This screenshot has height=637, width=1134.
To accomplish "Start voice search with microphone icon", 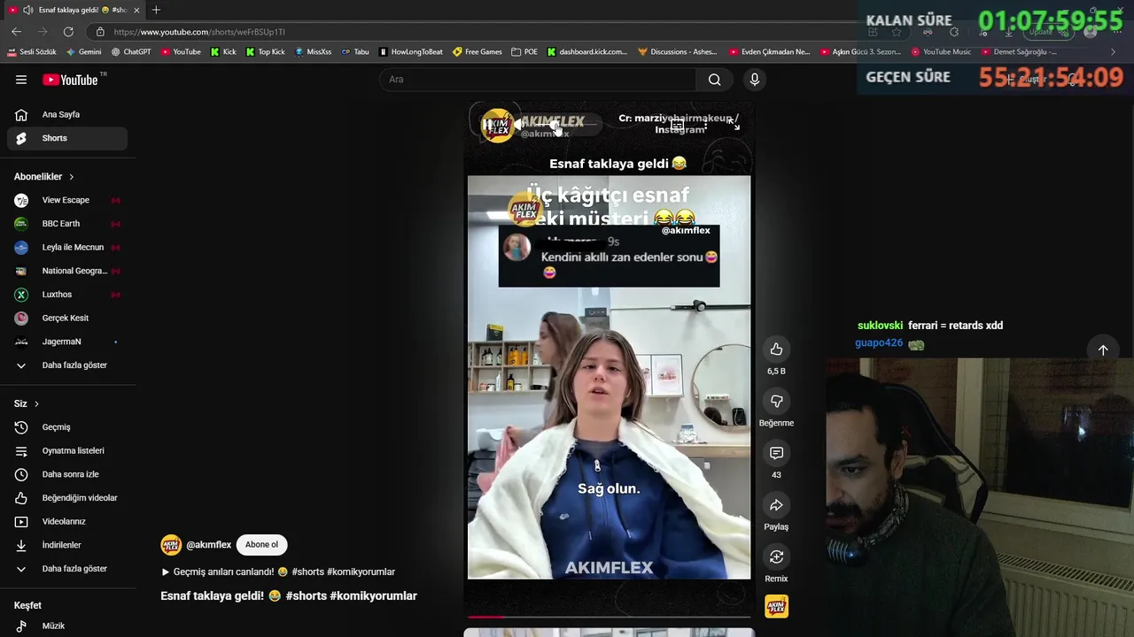I will pyautogui.click(x=755, y=80).
